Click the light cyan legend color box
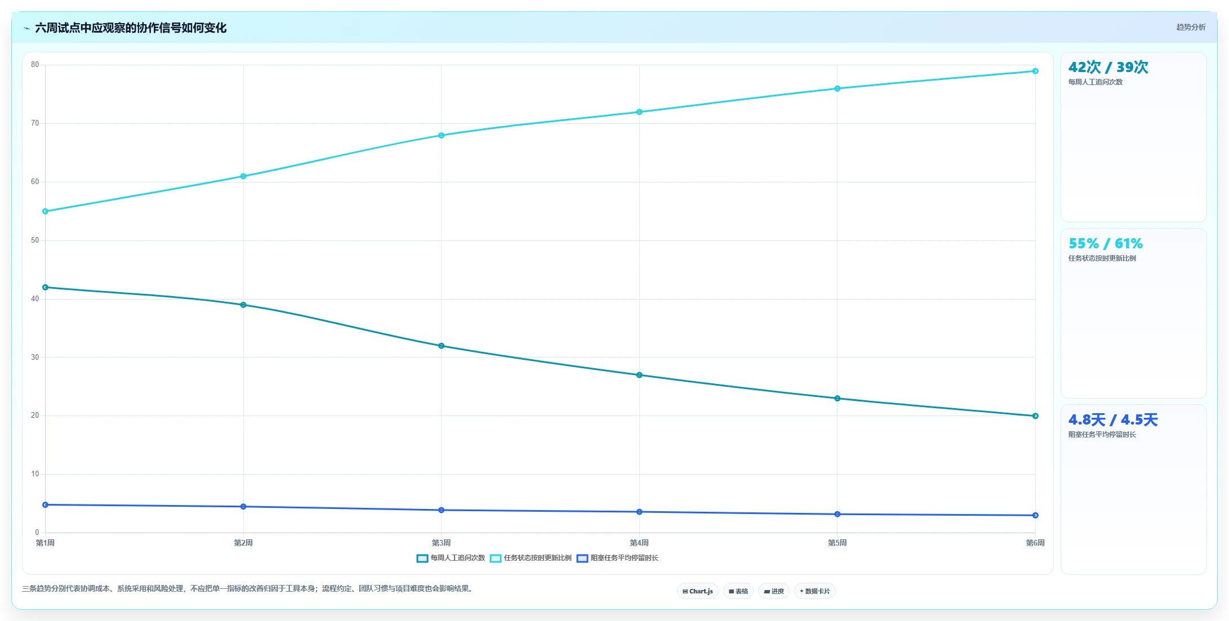The height and width of the screenshot is (621, 1229). [x=496, y=559]
